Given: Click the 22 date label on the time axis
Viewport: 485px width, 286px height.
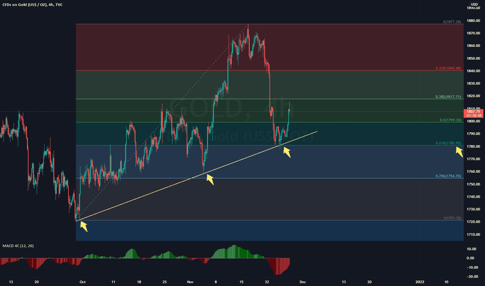Looking at the screenshot, I should [x=267, y=282].
